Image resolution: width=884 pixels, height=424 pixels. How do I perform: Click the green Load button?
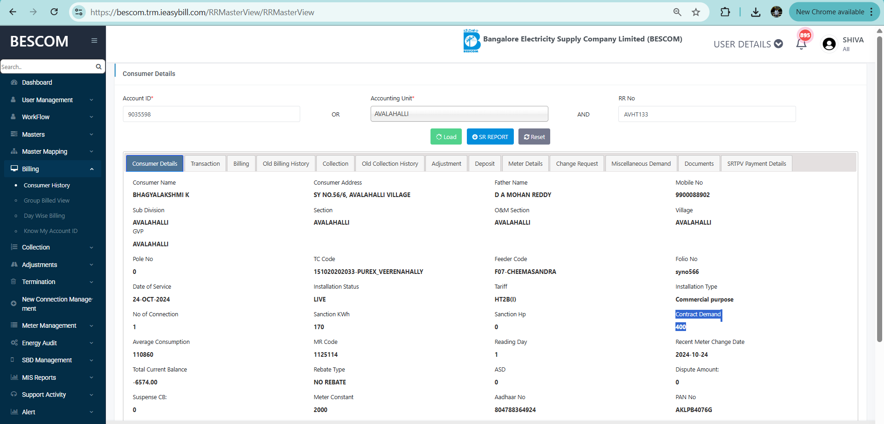pos(446,137)
